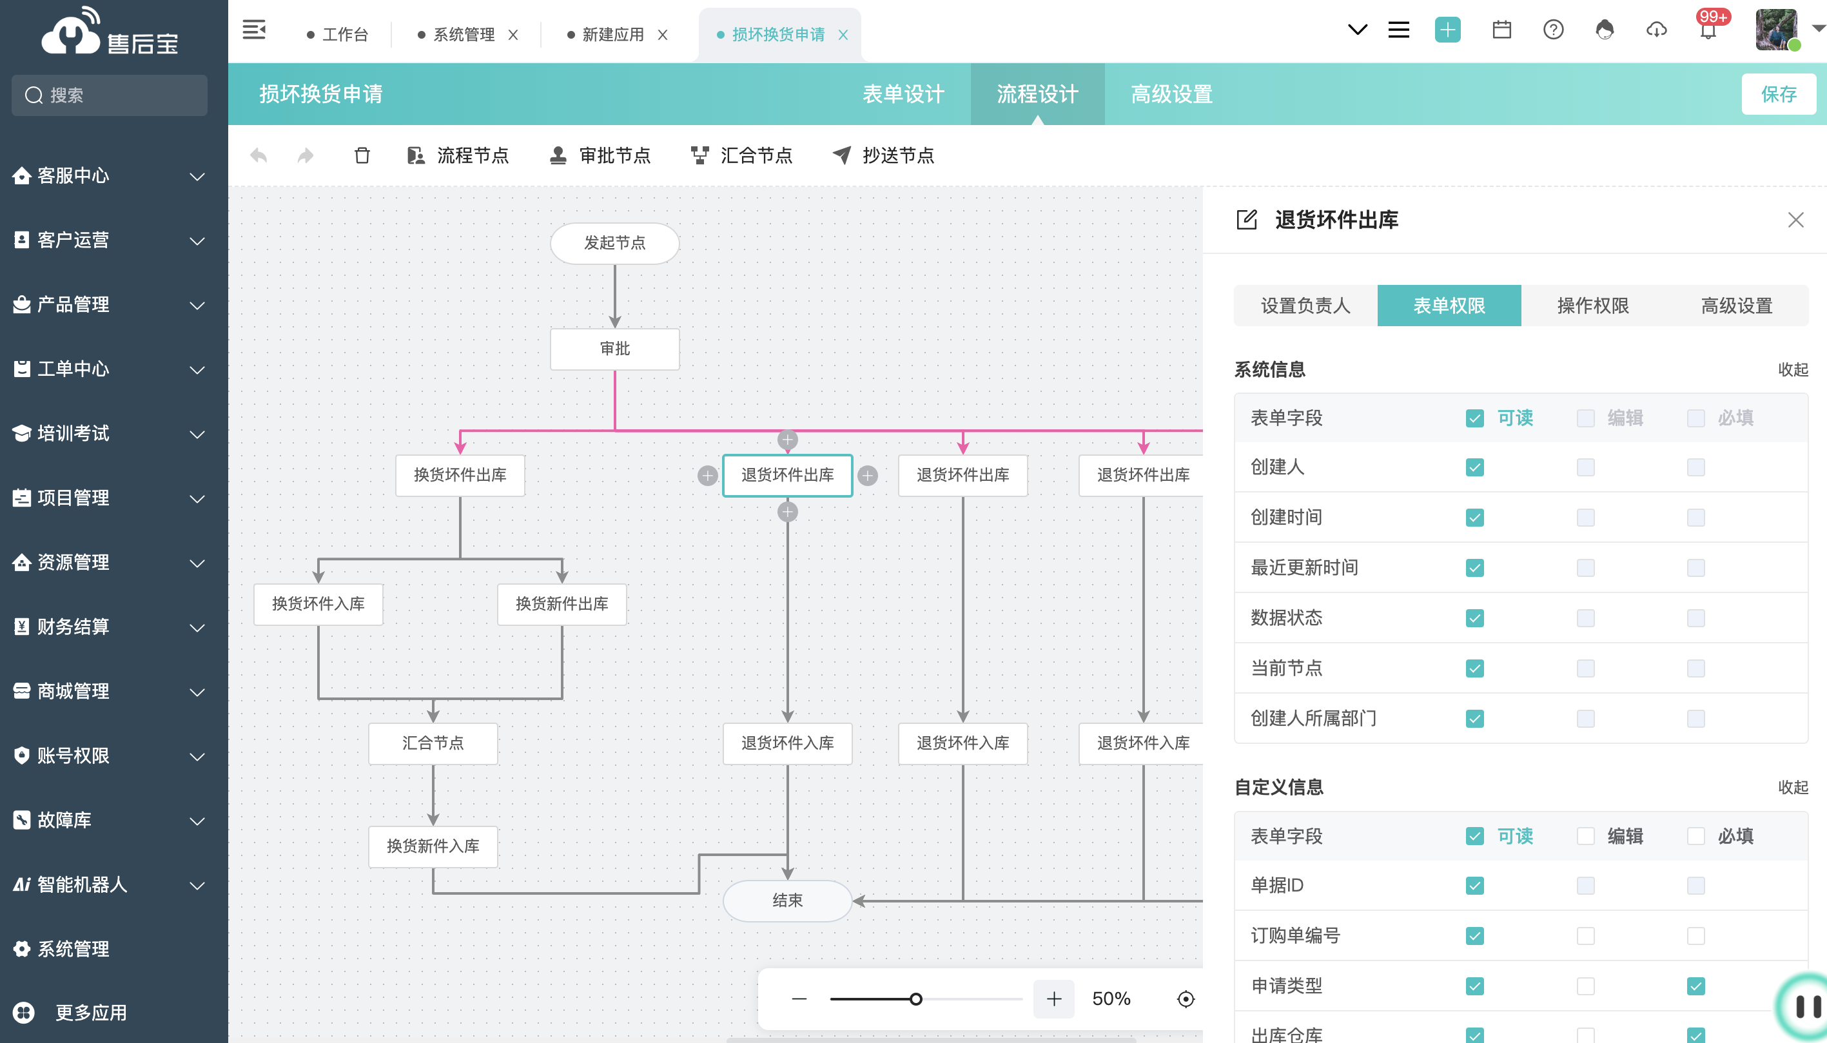Select the 发起节点 flow node
The image size is (1827, 1043).
614,243
